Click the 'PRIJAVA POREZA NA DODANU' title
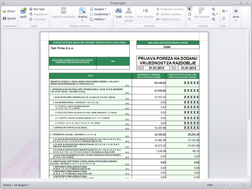 [x=168, y=58]
